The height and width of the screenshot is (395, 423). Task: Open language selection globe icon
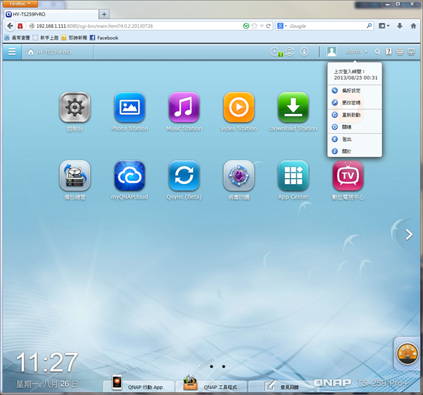(x=400, y=51)
